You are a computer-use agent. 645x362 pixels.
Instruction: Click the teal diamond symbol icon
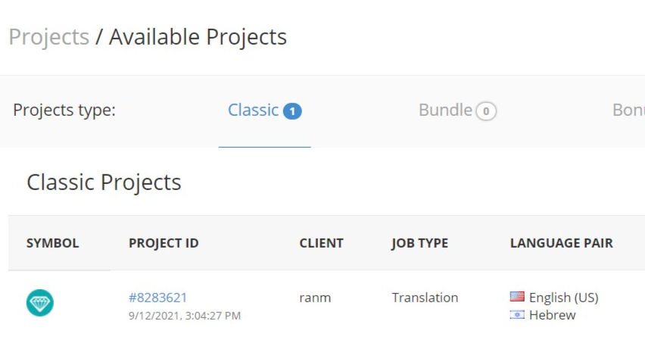[40, 304]
